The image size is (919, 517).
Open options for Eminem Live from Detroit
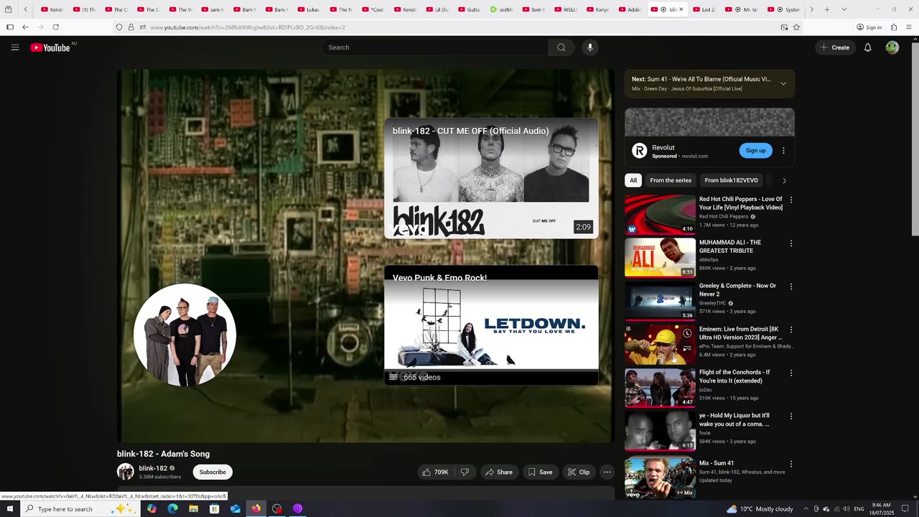(x=791, y=330)
